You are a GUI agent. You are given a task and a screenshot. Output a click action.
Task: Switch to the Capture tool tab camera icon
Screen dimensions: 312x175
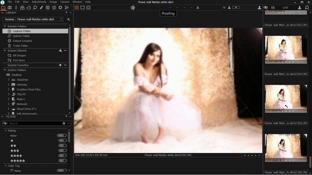point(10,8)
